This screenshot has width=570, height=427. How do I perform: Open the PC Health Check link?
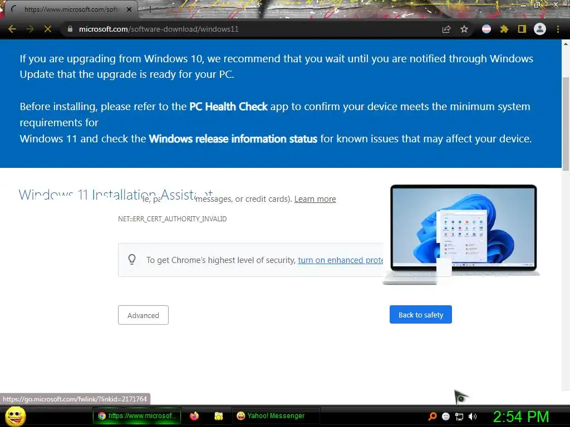pyautogui.click(x=228, y=106)
